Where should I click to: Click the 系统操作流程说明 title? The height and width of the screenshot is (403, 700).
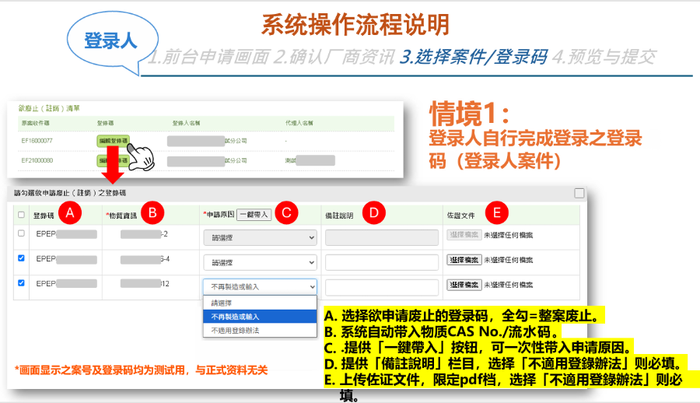click(x=355, y=25)
